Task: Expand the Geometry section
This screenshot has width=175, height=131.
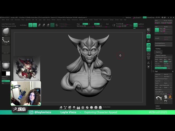Action: 158,108
